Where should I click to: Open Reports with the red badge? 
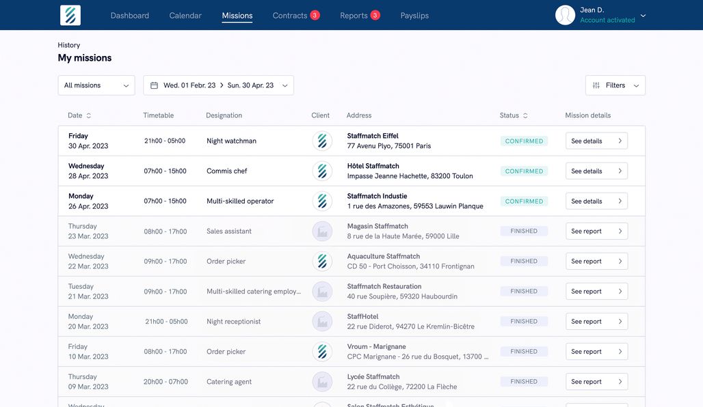pos(353,14)
